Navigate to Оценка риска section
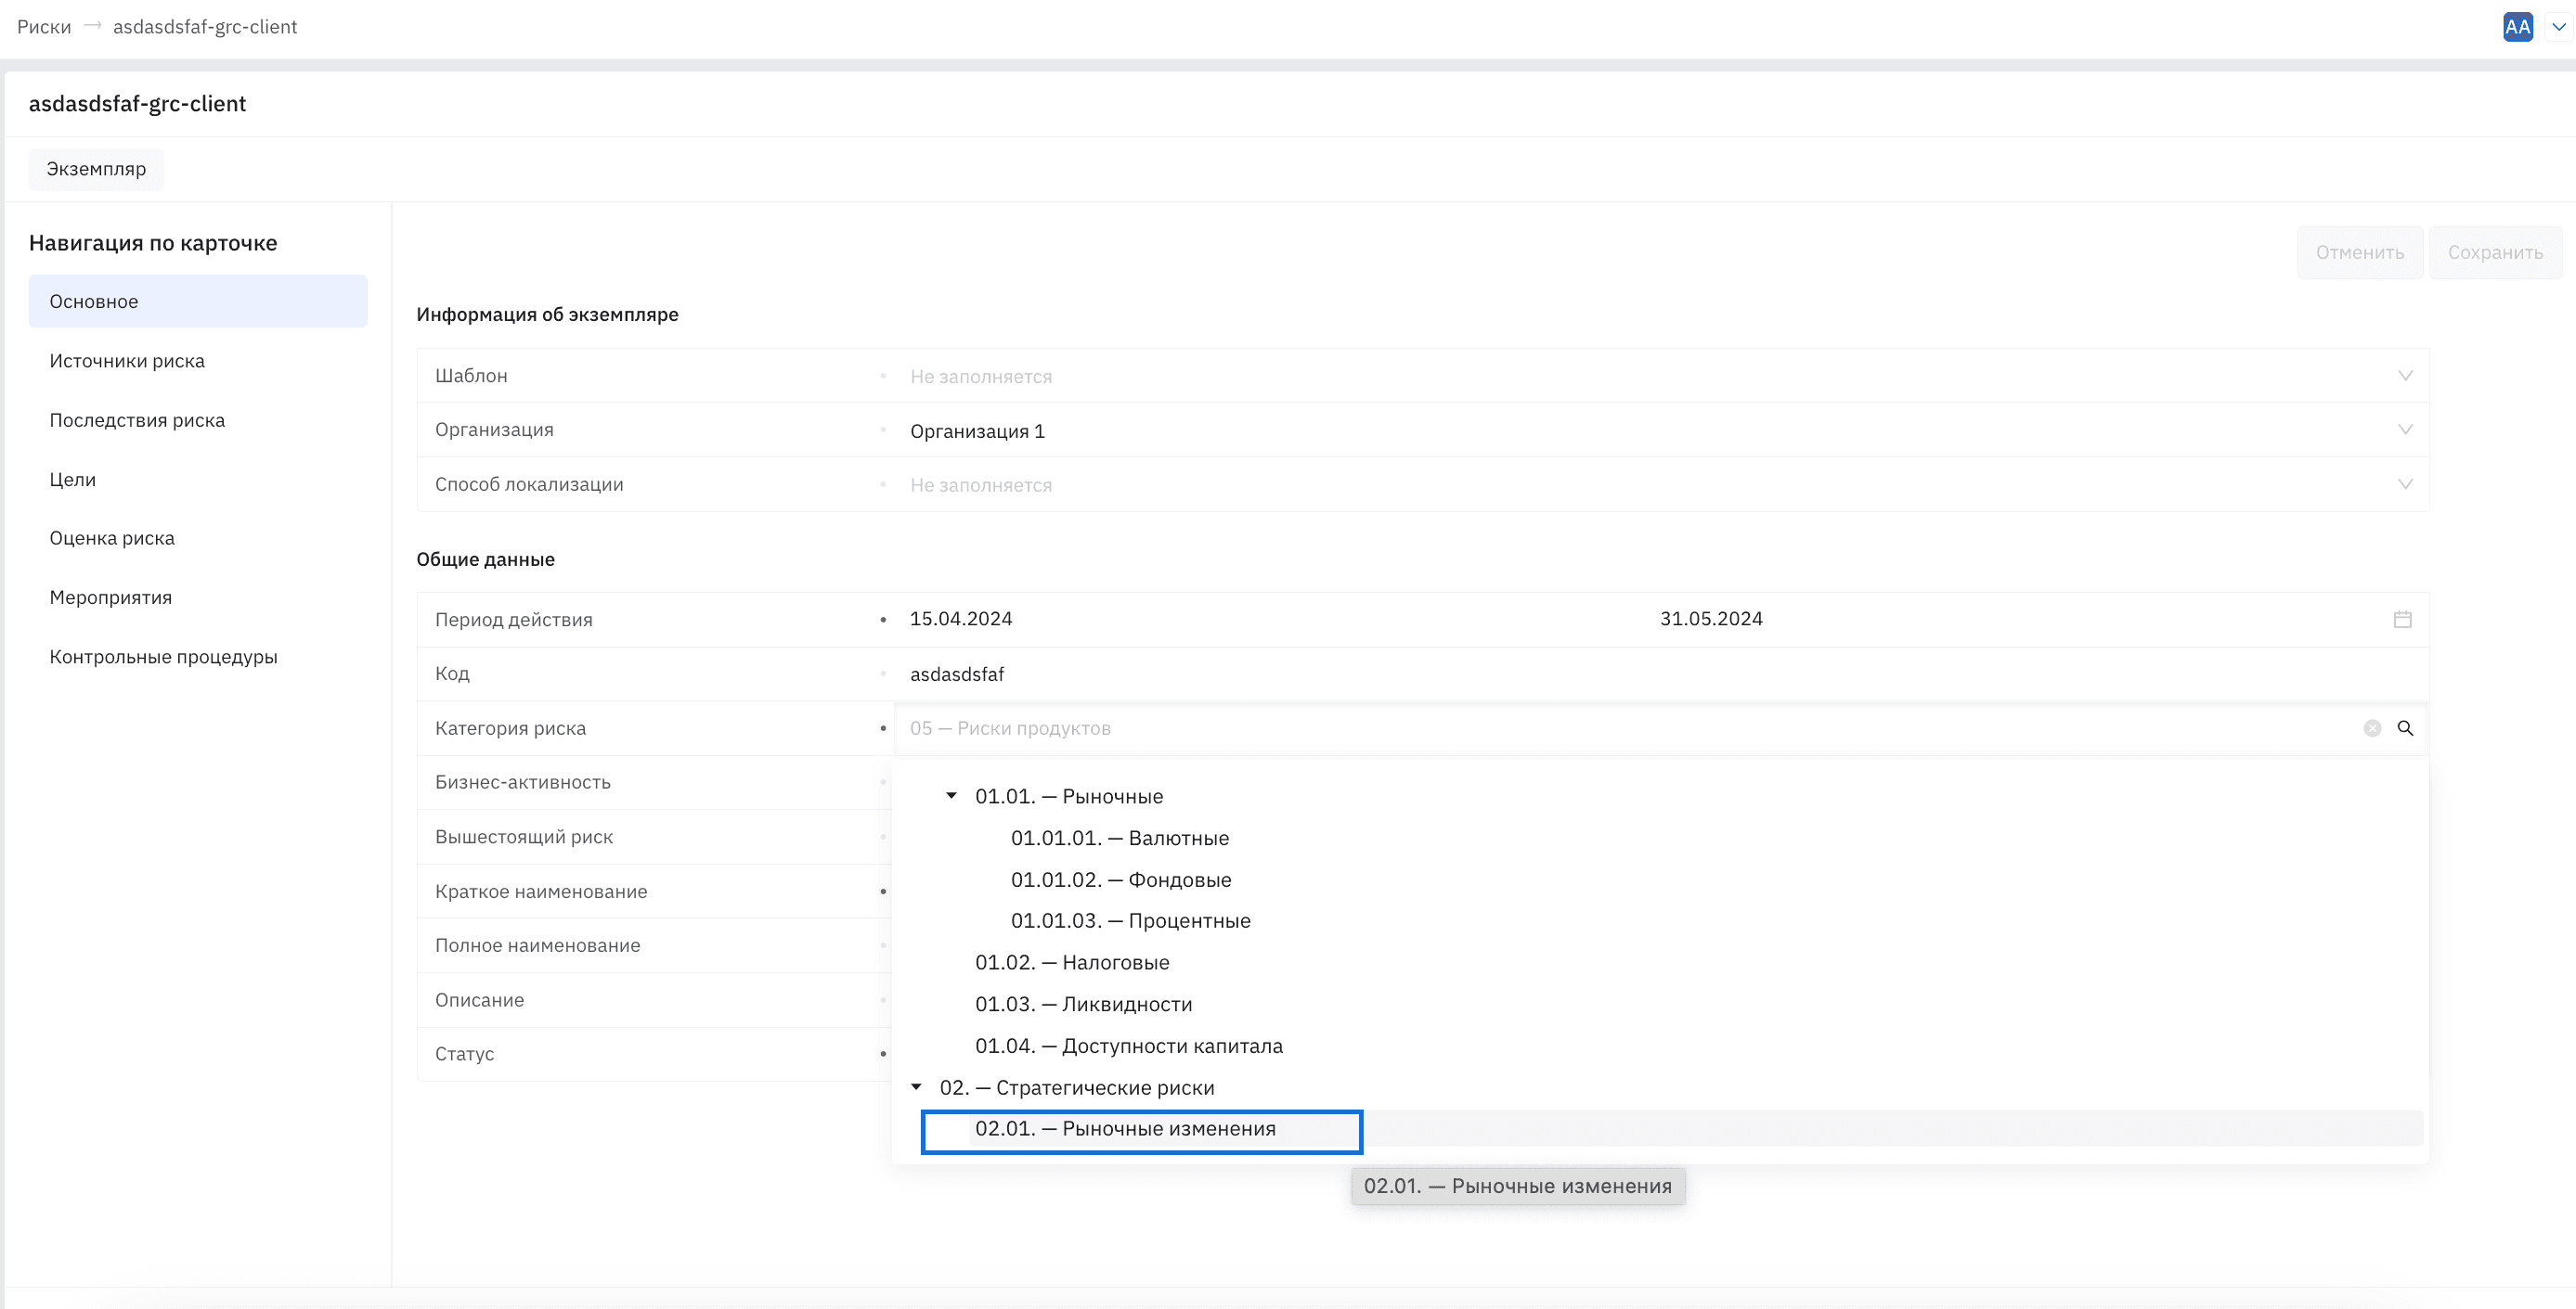This screenshot has width=2576, height=1309. (x=112, y=539)
